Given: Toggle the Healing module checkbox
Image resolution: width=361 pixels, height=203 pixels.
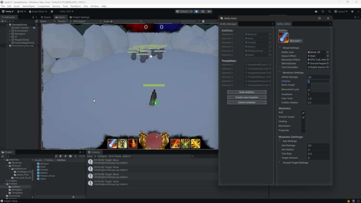Looking at the screenshot, I should (x=303, y=122).
